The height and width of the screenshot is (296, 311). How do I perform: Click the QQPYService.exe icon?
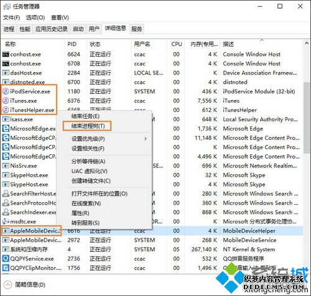pyautogui.click(x=6, y=259)
